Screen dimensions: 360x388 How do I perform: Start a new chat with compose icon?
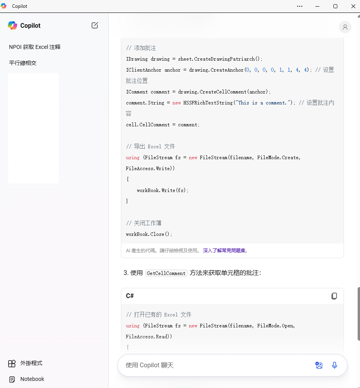[95, 25]
